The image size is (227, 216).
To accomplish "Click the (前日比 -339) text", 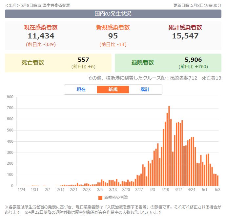I will pyautogui.click(x=41, y=44).
